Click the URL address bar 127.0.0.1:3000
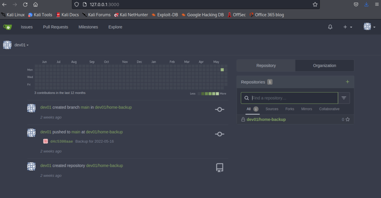Image resolution: width=381 pixels, height=198 pixels. tap(196, 4)
